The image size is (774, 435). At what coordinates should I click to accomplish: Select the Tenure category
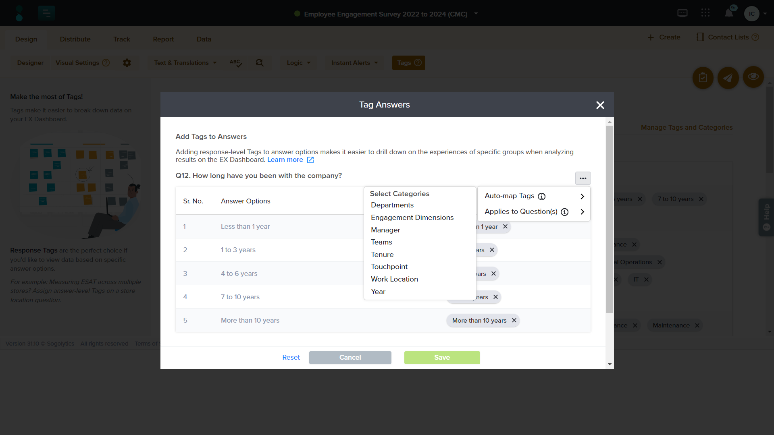click(382, 255)
